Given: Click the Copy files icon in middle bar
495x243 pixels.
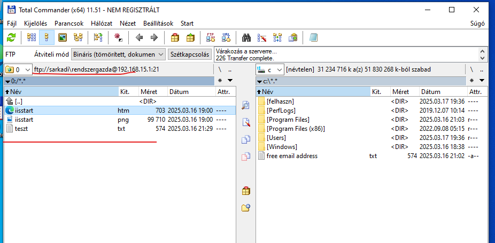Looking at the screenshot, I should point(246,139).
